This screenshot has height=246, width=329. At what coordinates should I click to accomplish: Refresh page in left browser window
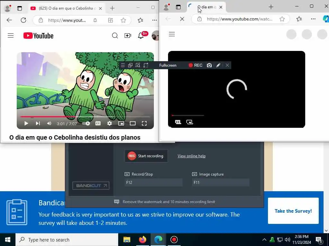click(23, 20)
